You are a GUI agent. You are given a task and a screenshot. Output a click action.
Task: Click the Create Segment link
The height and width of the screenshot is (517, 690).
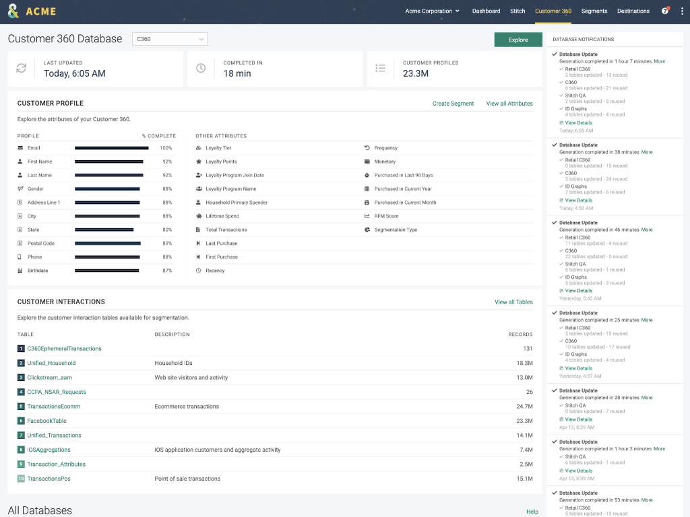point(453,104)
